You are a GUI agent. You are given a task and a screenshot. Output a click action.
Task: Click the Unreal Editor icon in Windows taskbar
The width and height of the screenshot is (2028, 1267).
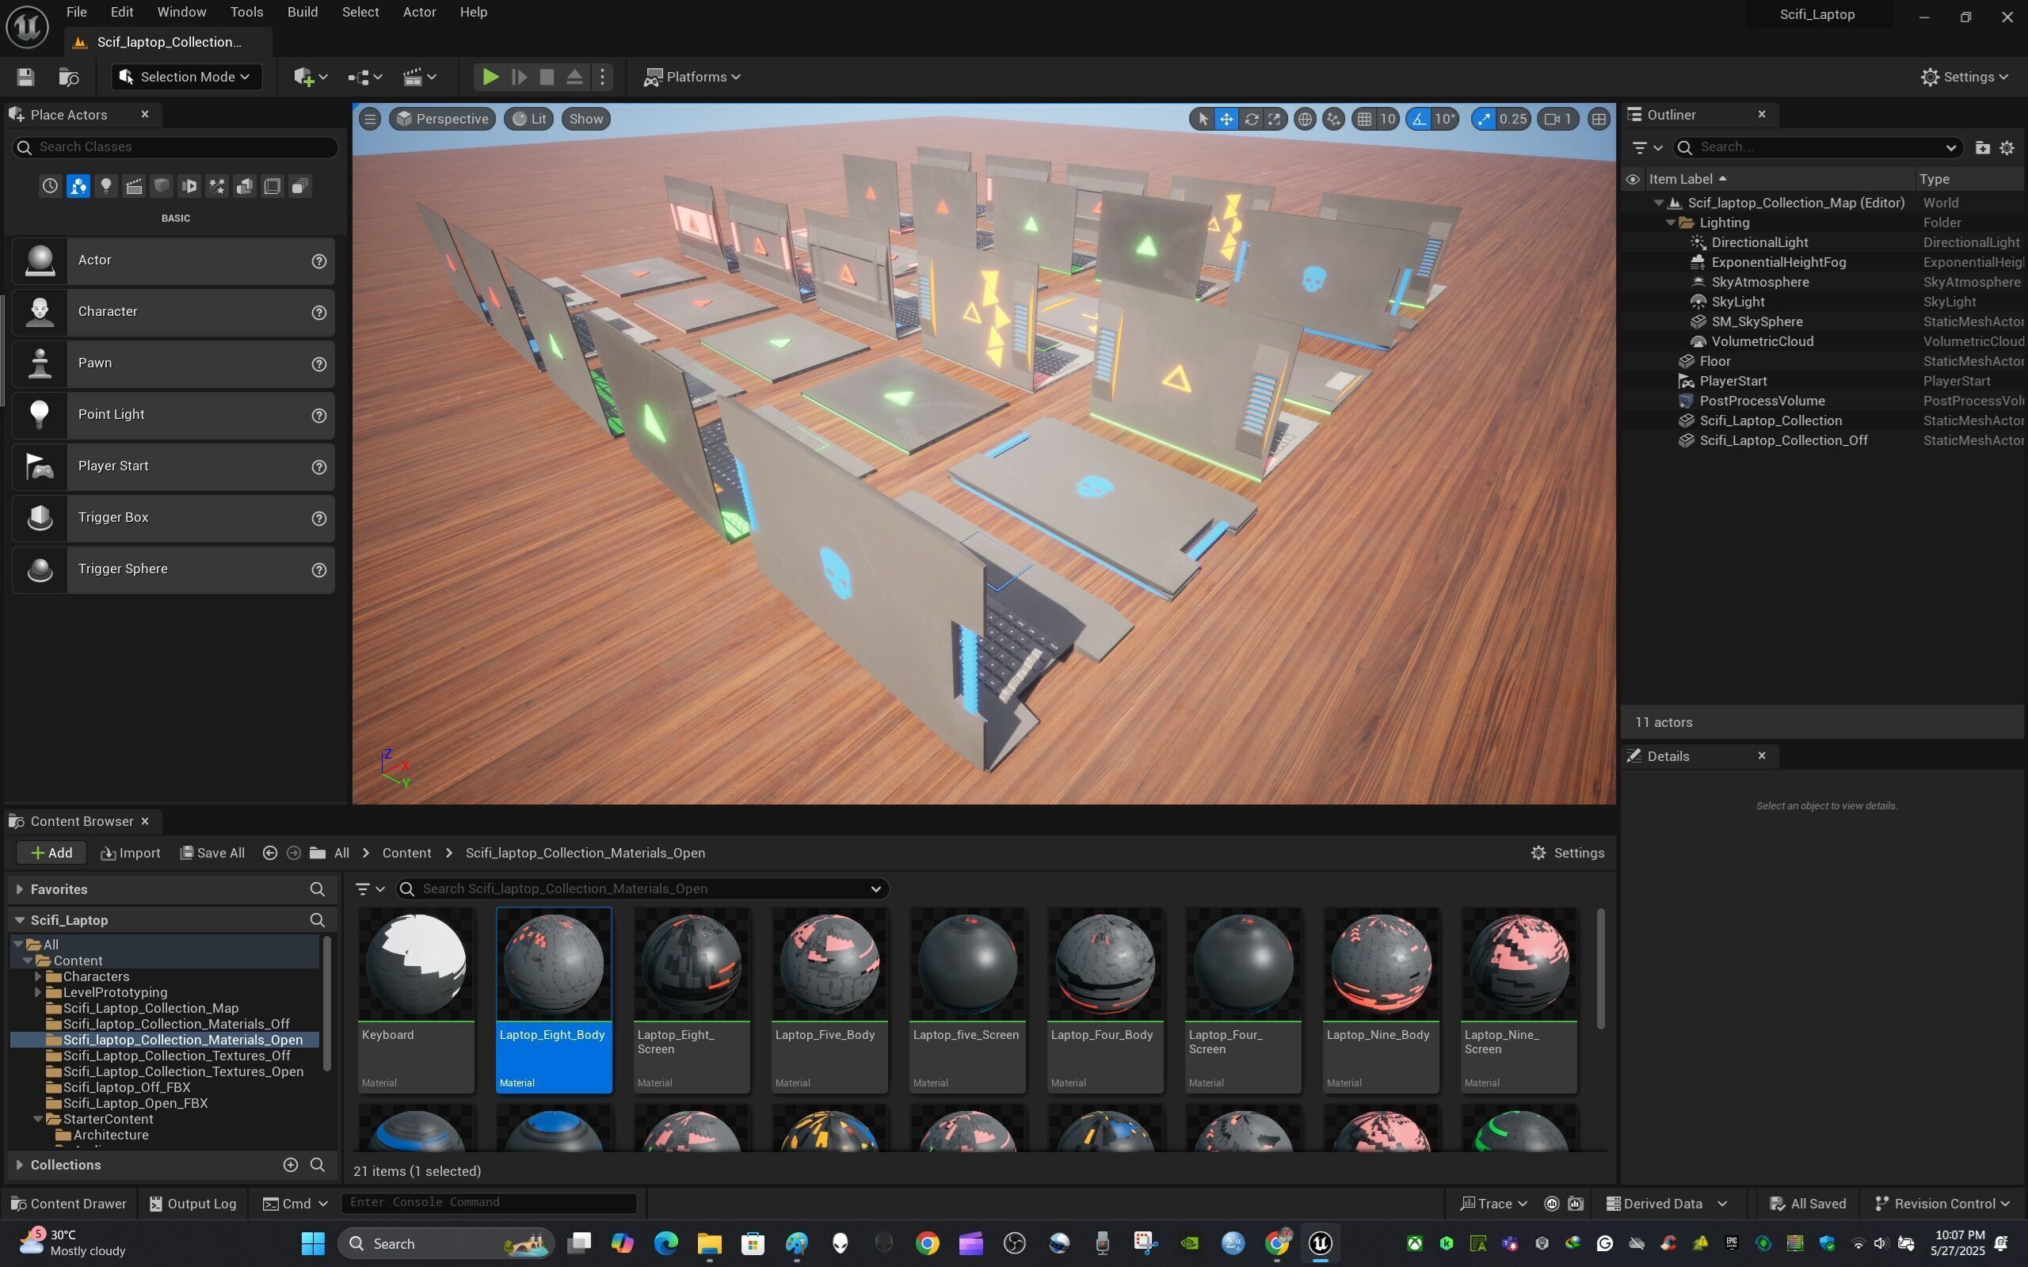(x=1321, y=1242)
